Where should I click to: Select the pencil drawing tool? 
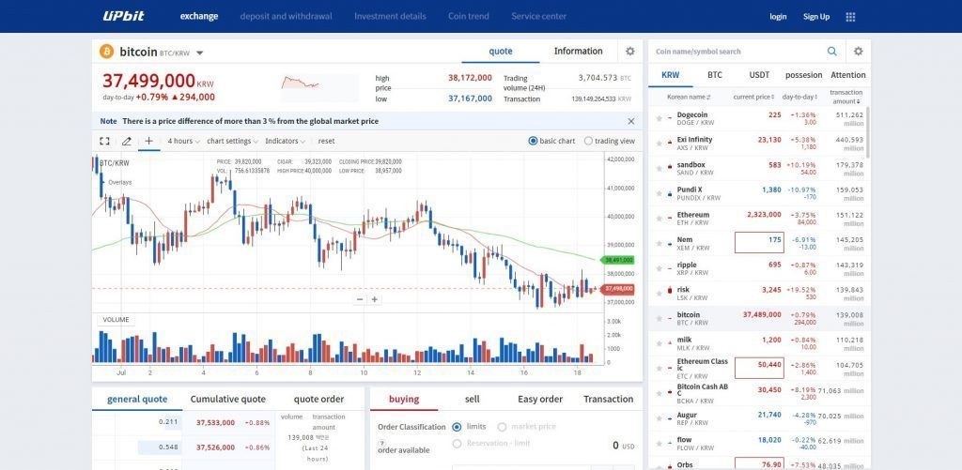[127, 141]
